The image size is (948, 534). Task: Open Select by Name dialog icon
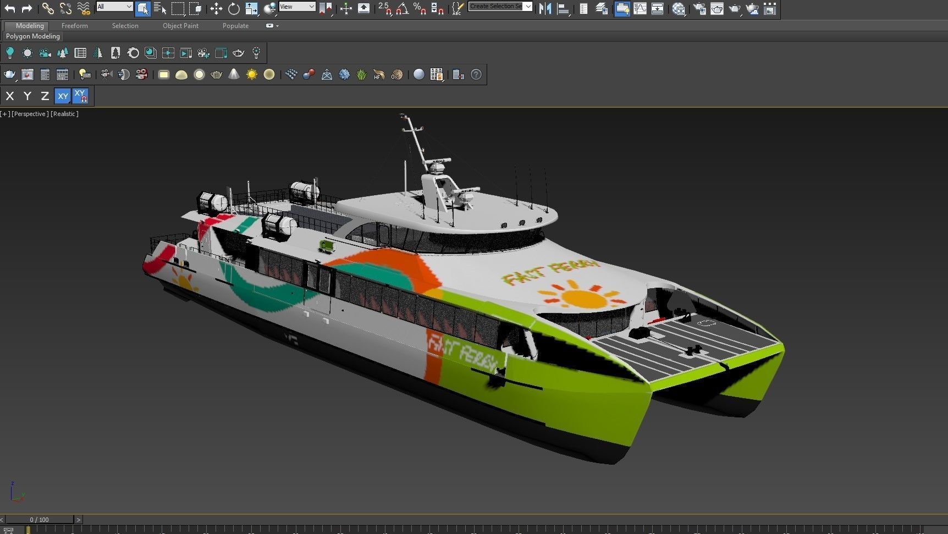(160, 8)
